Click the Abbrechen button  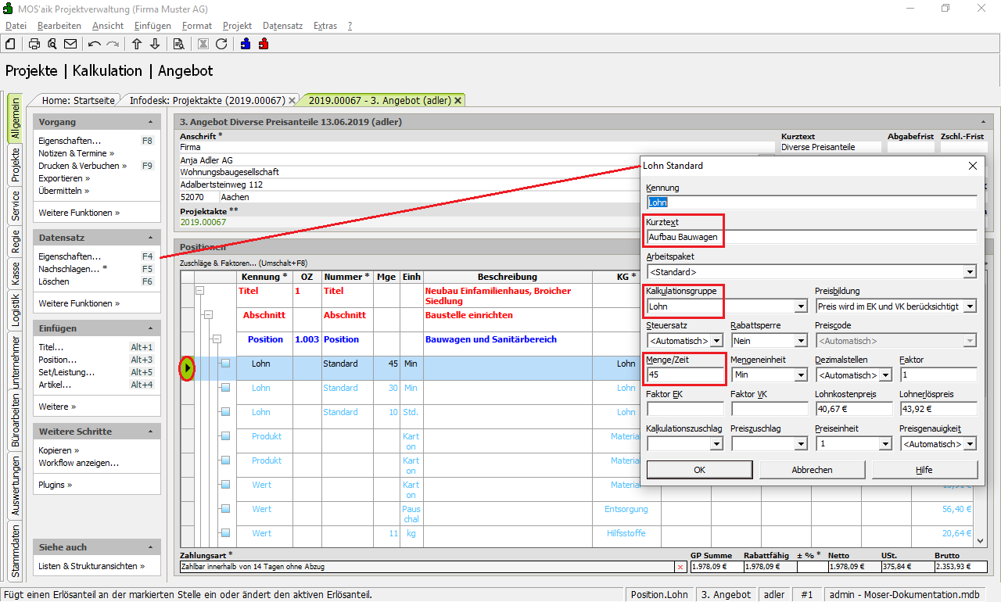(812, 470)
